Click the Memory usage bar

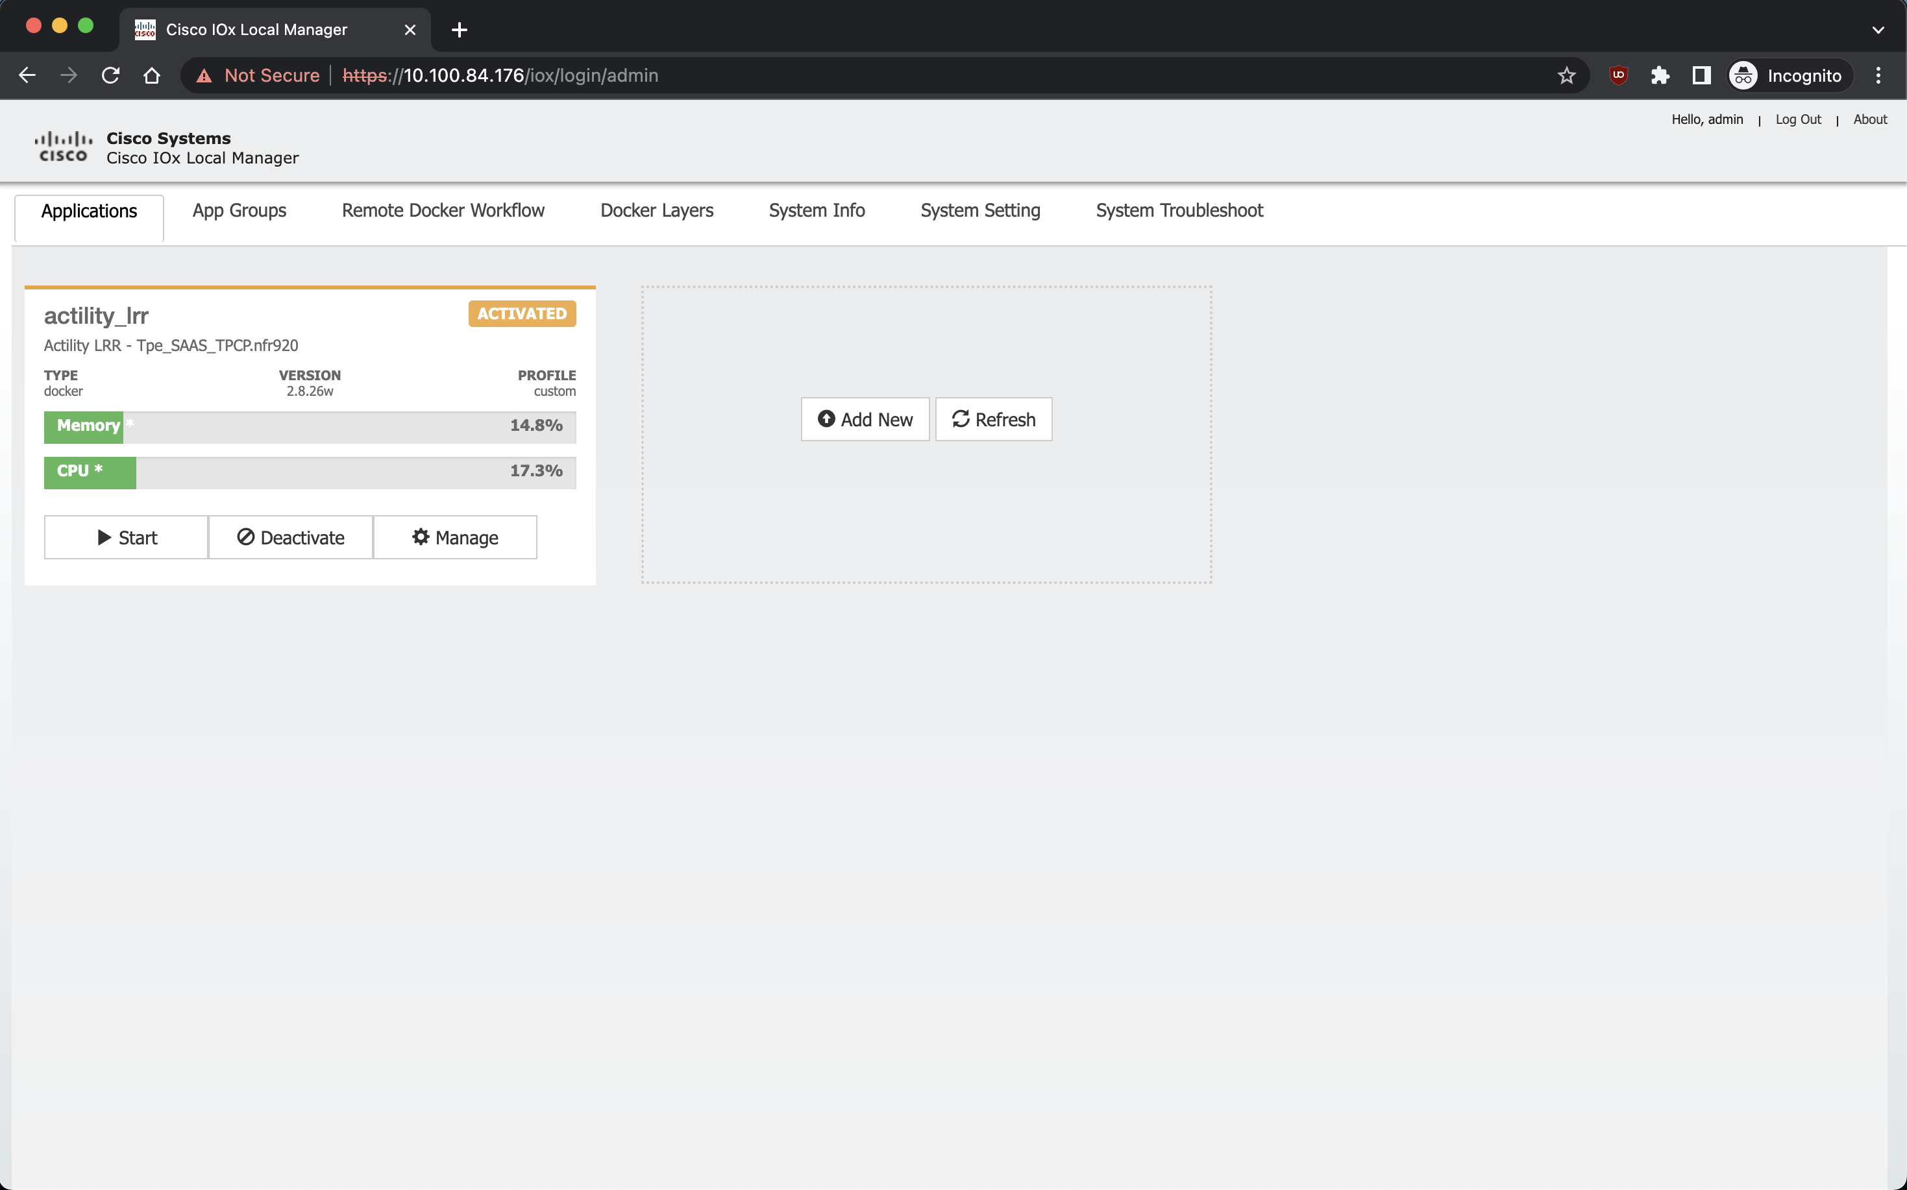point(310,426)
